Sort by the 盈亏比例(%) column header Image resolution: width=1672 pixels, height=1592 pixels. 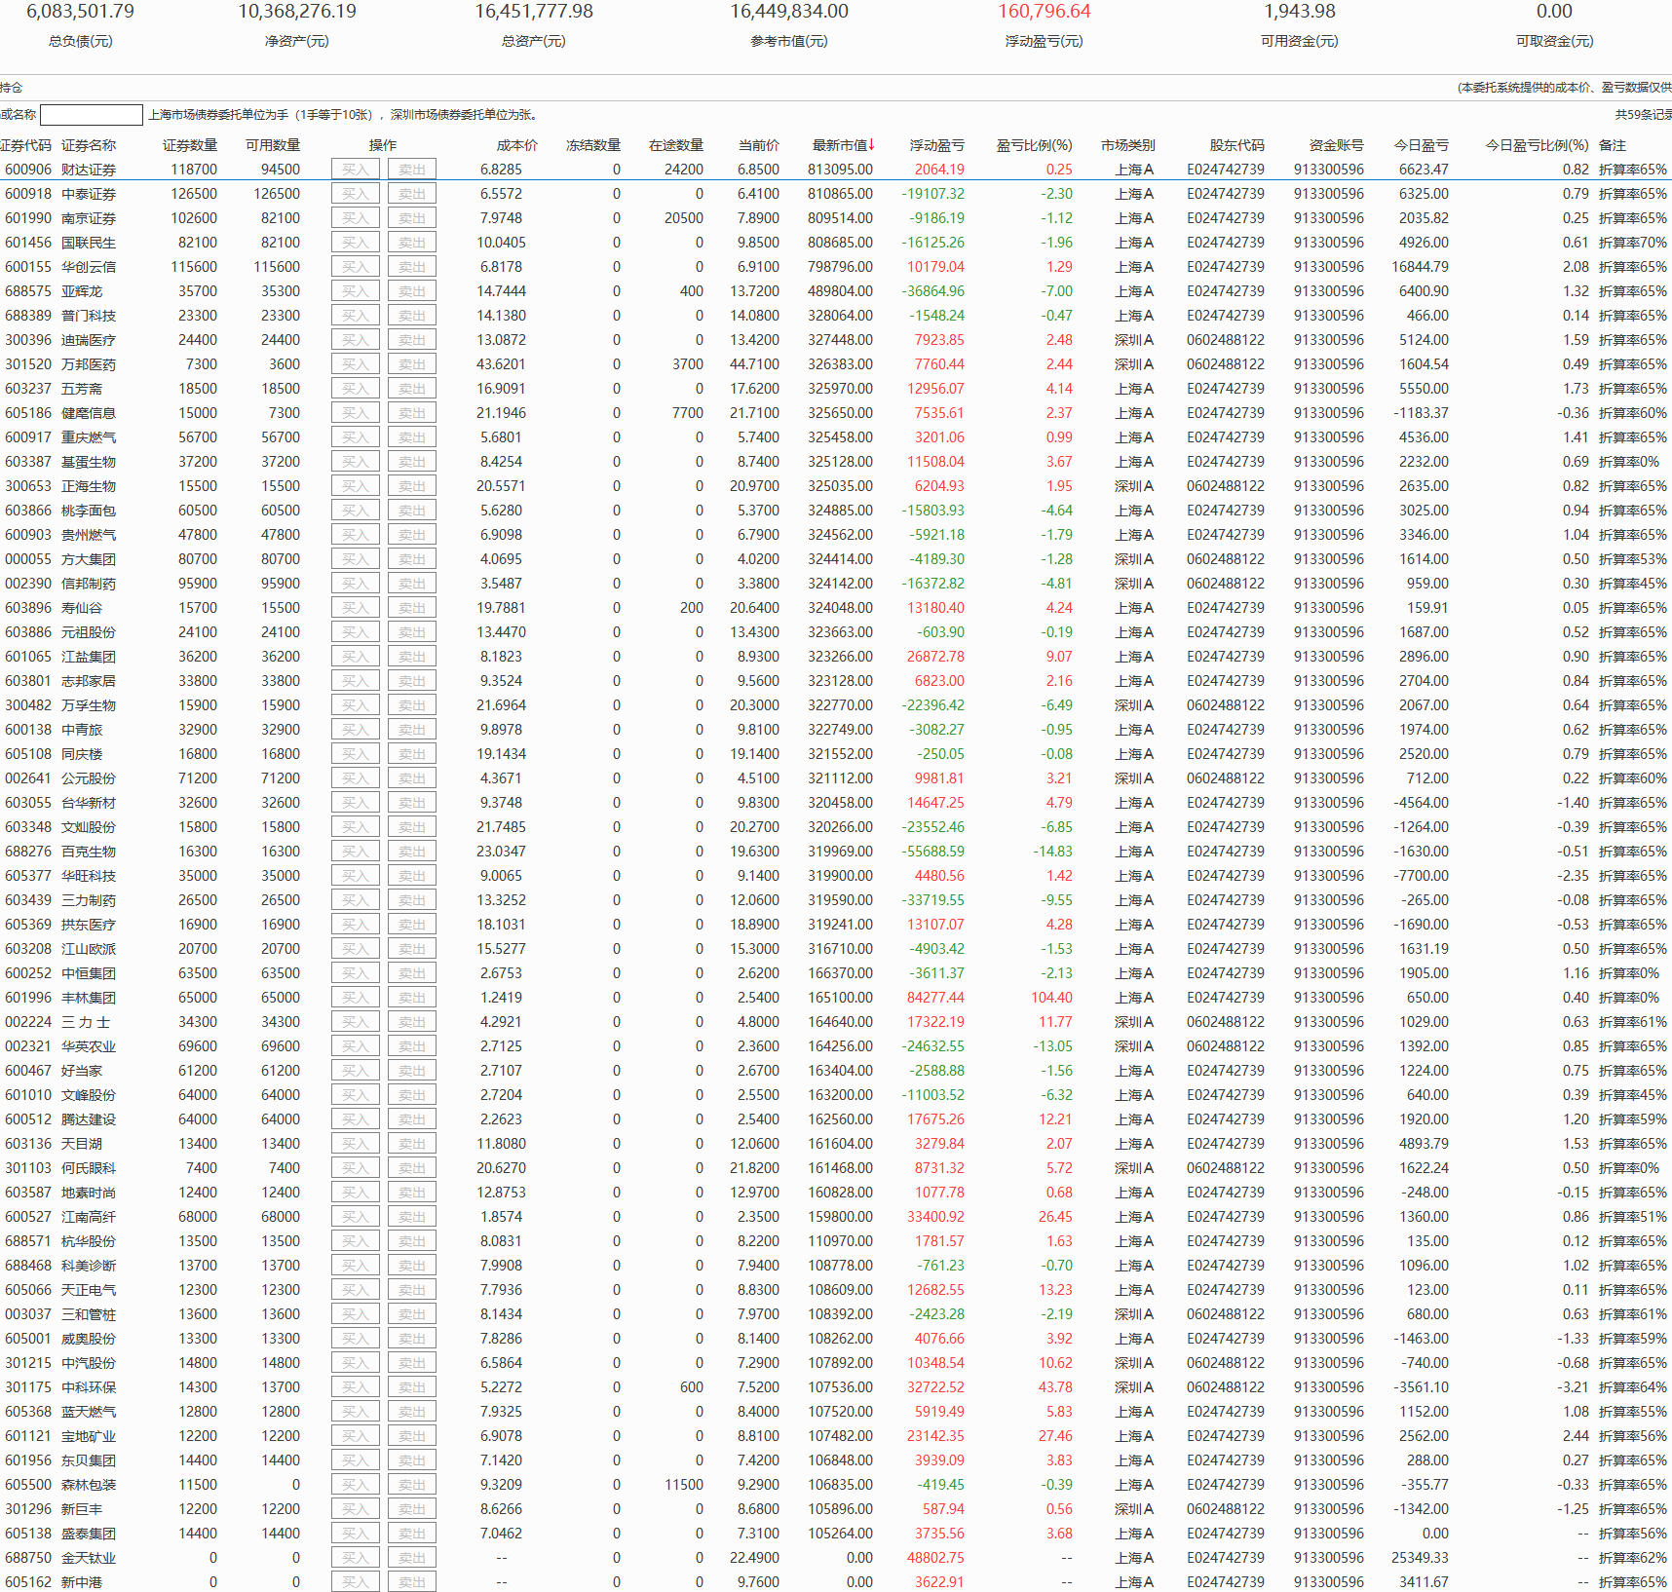pyautogui.click(x=1034, y=145)
